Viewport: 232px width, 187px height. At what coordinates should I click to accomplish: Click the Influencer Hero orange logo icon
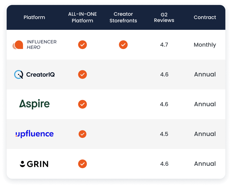click(x=18, y=45)
